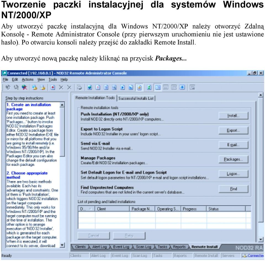
Task: Click the D... column header with sort arrow
Action: click(86, 209)
